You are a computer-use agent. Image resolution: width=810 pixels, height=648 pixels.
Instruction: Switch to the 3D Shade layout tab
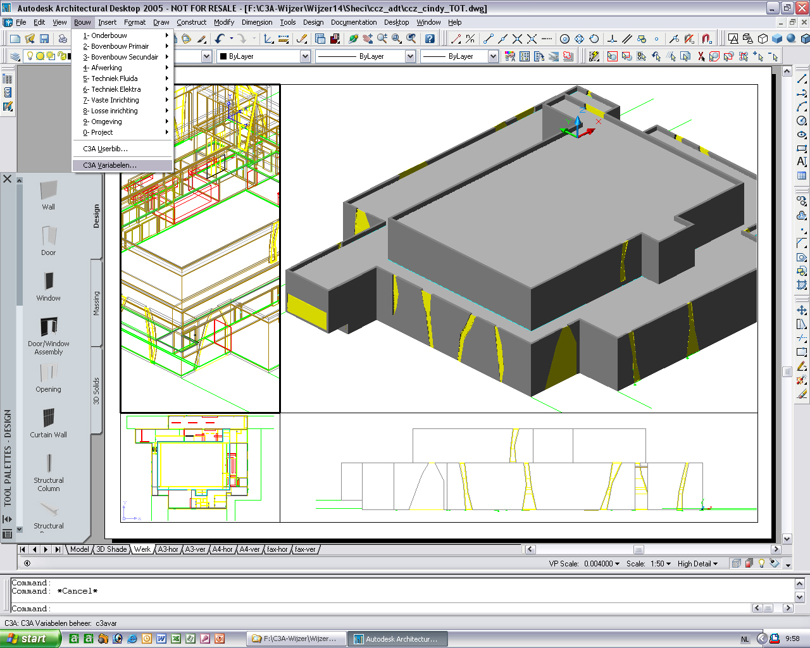pyautogui.click(x=111, y=549)
